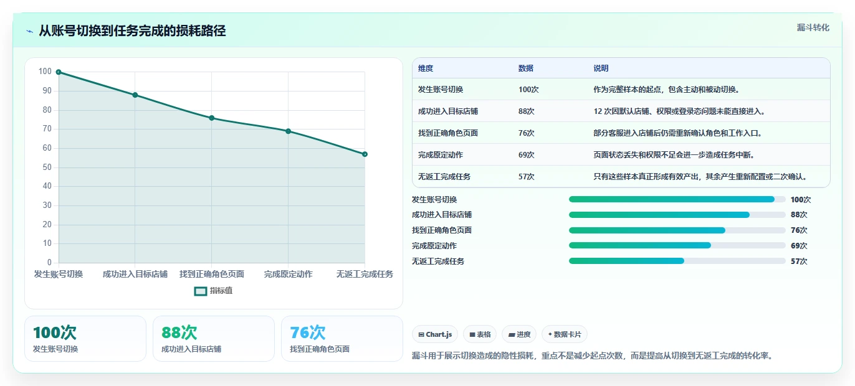Click the chart data point at 发生账号切换
This screenshot has height=386, width=855.
point(59,72)
